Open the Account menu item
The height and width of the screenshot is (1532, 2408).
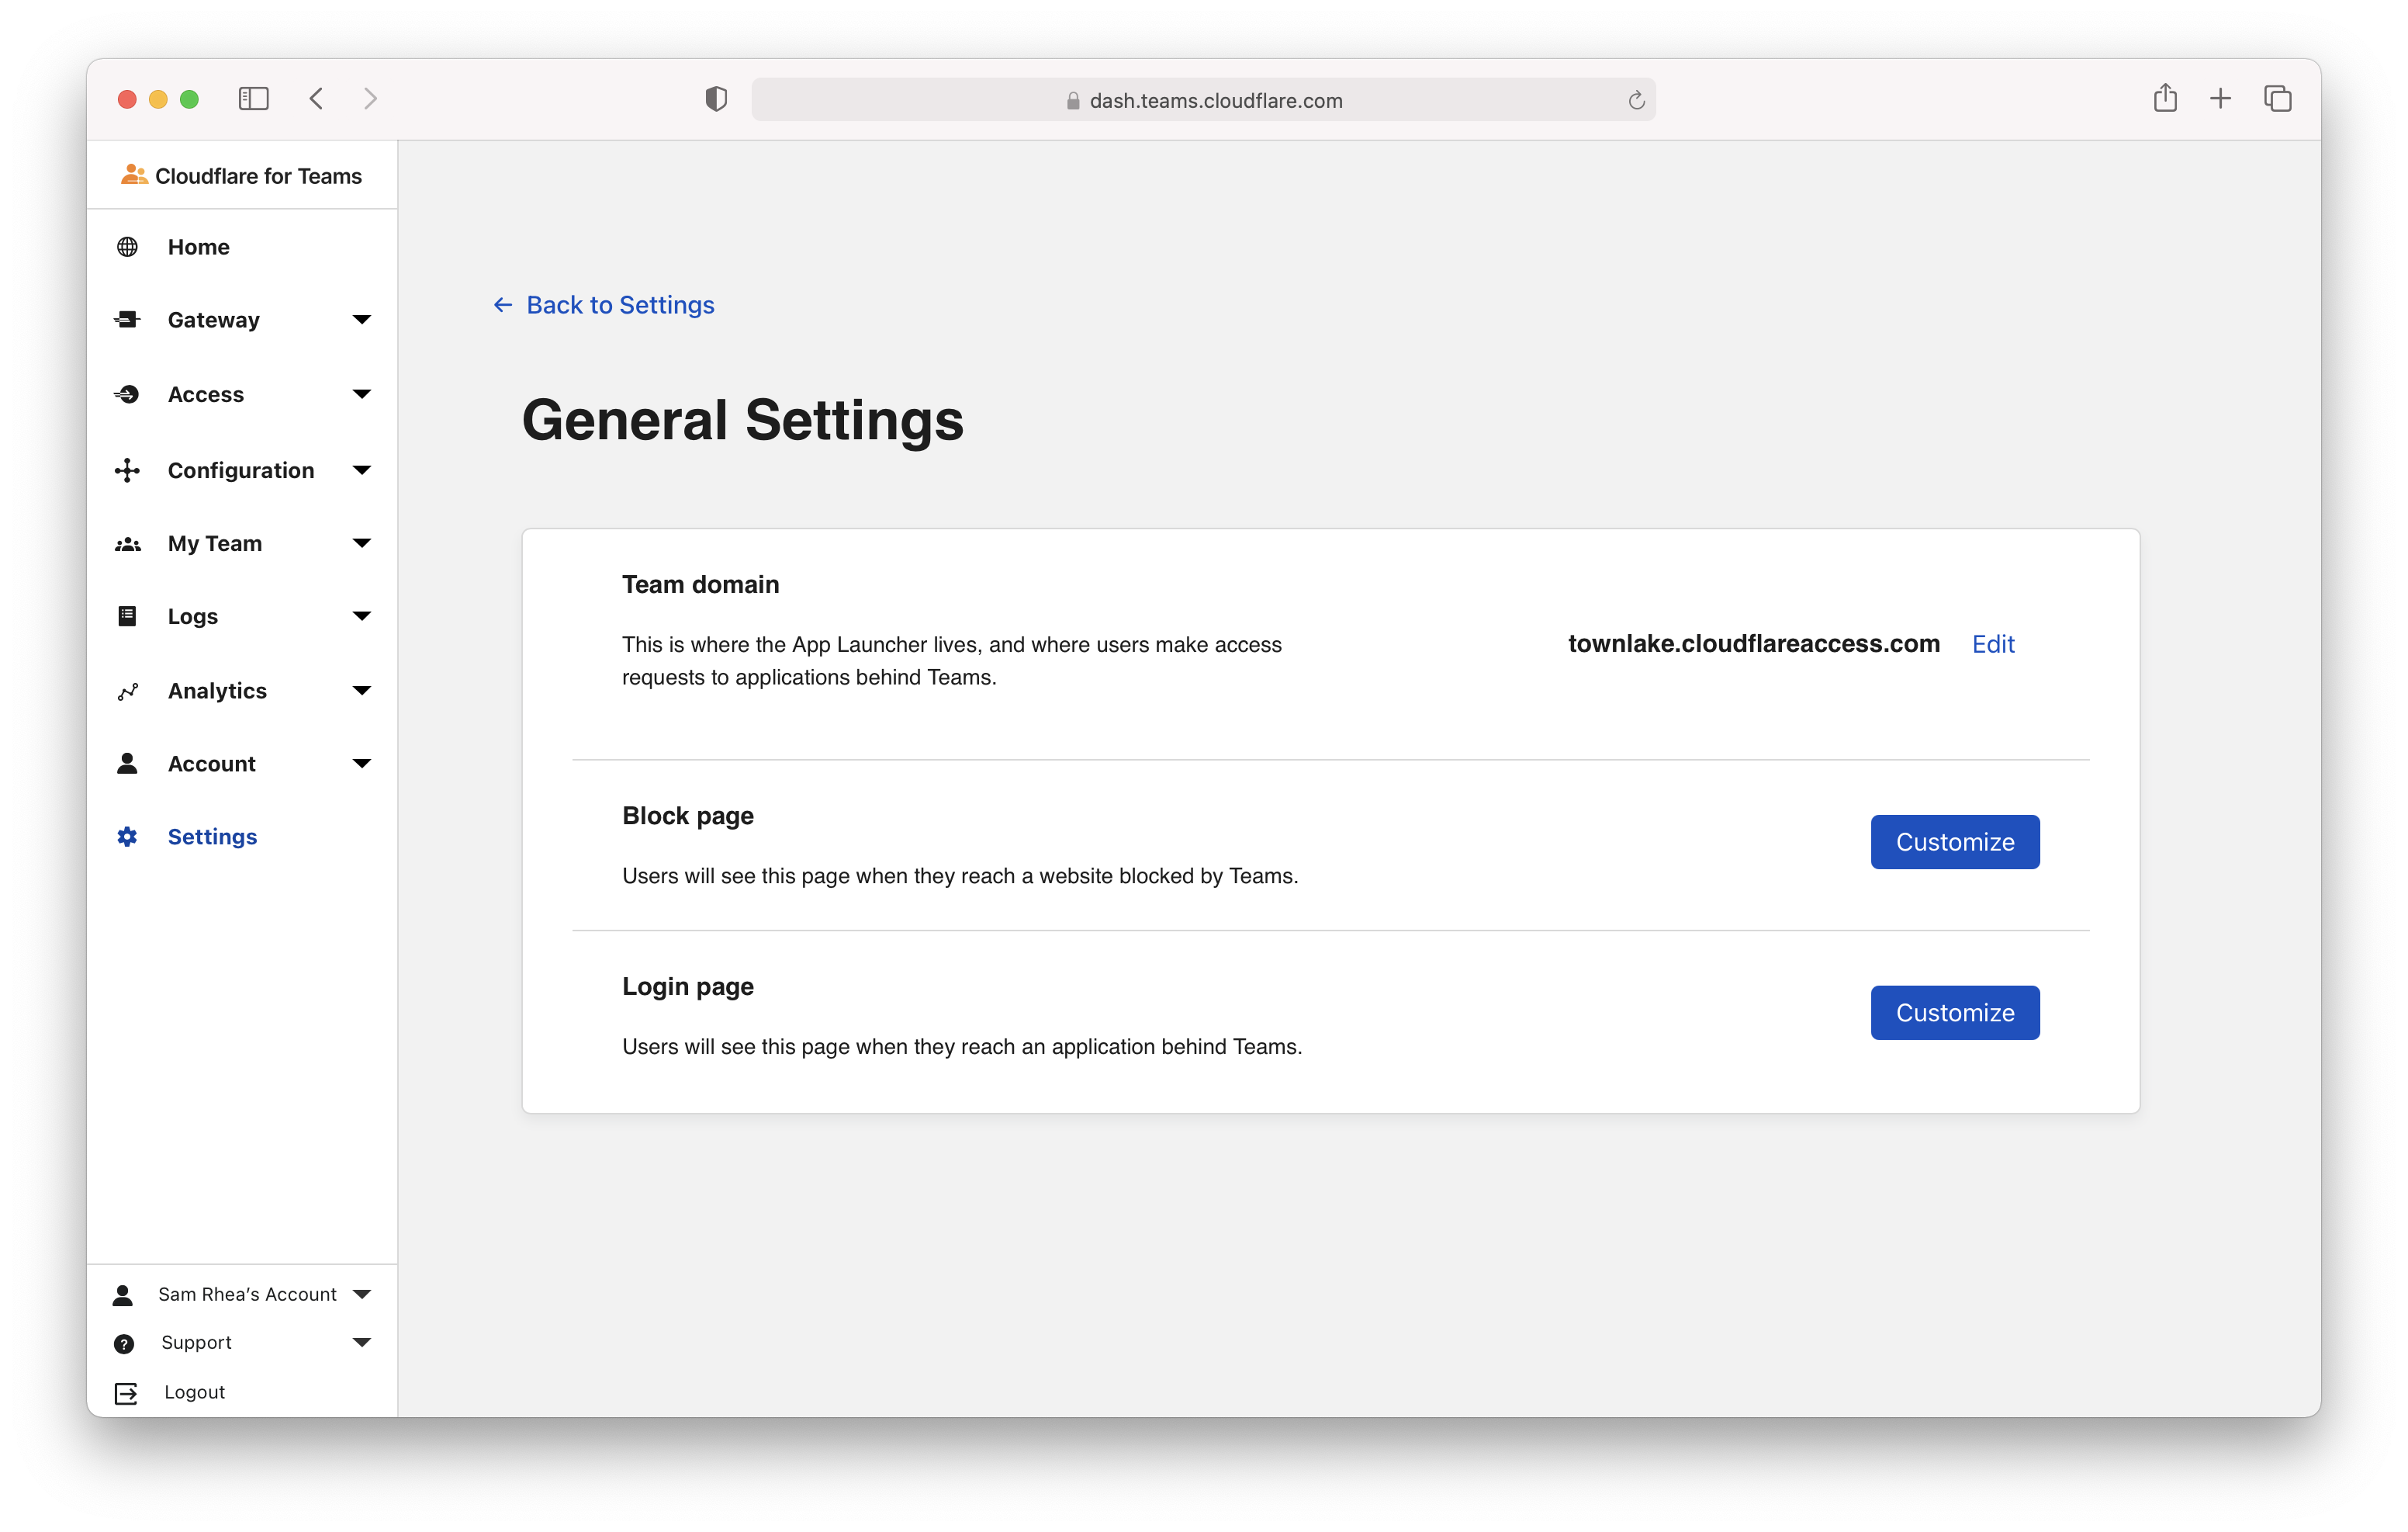coord(211,762)
